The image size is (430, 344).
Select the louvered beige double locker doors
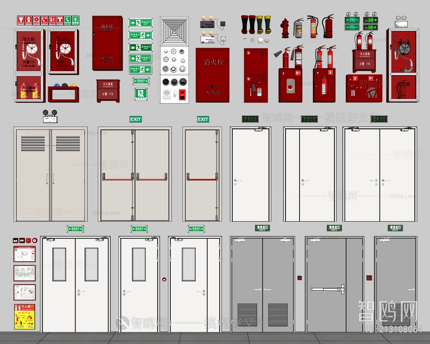click(51, 174)
